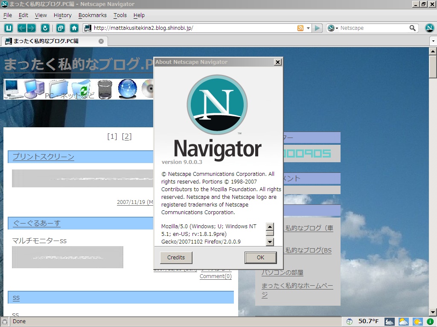The image size is (437, 327).
Task: Click the monitor and tower PC icon in the blog header
Action: click(x=34, y=89)
